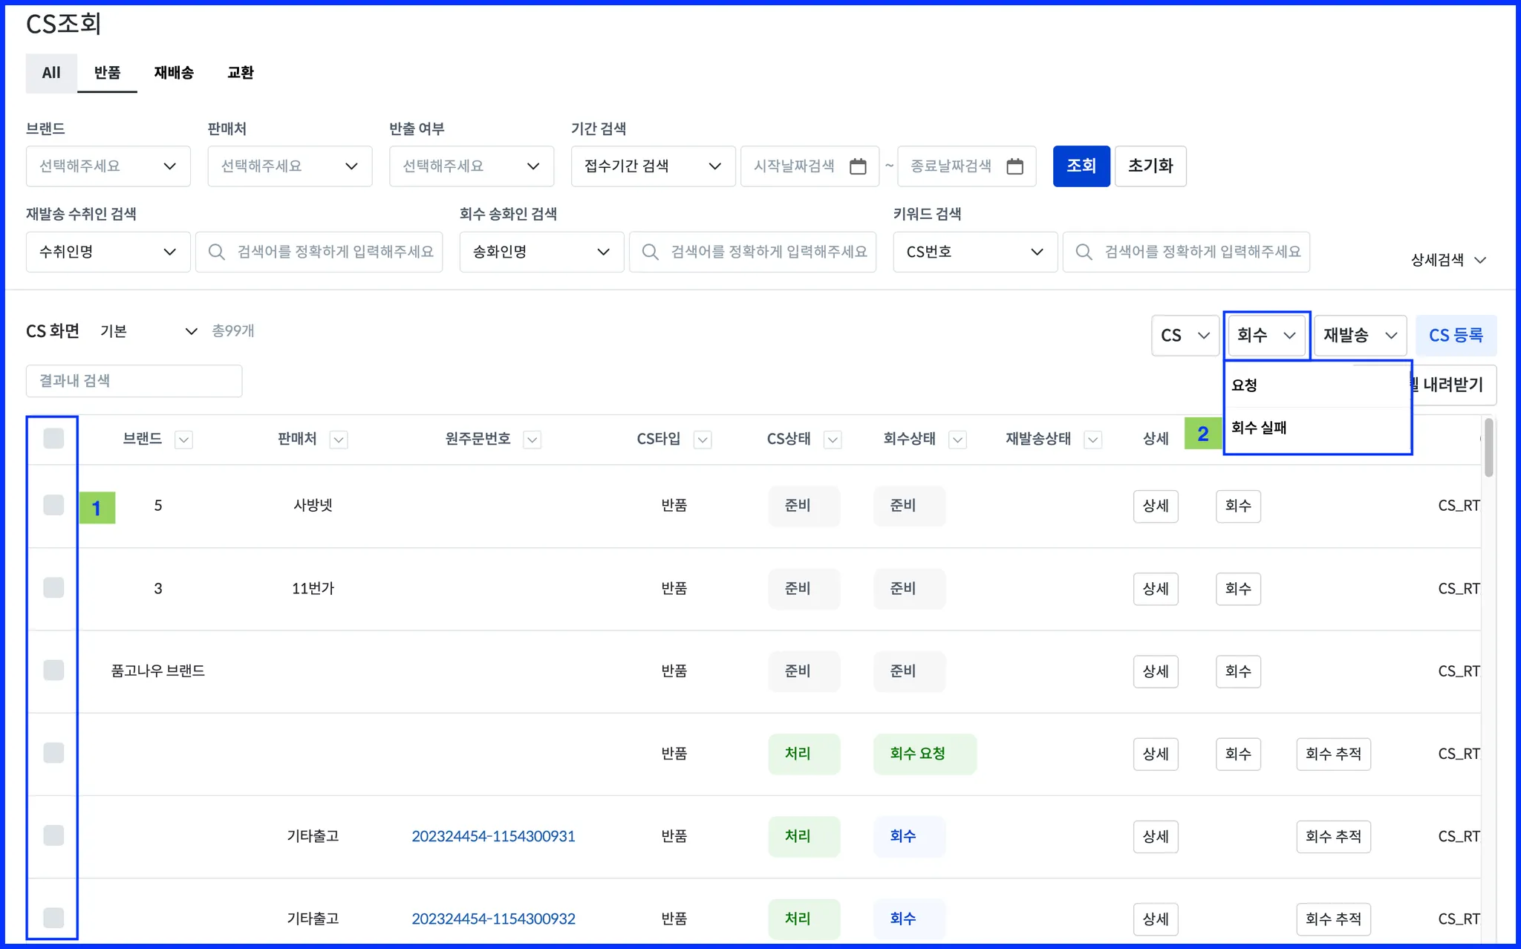Open filter arrow on CS상태 column header
This screenshot has height=949, width=1521.
tap(833, 440)
